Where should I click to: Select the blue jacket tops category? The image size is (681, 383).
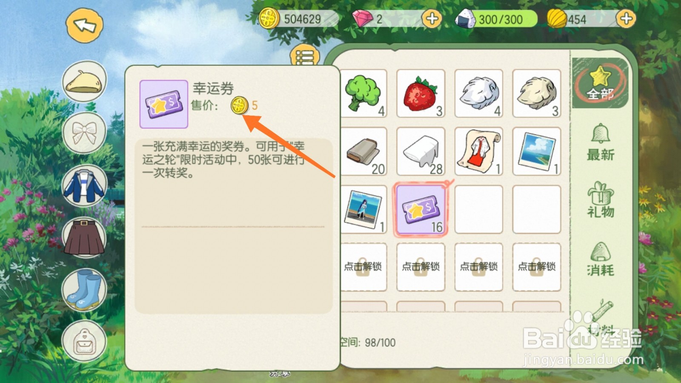pos(84,186)
